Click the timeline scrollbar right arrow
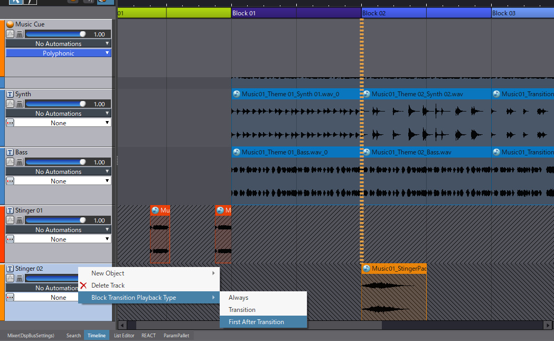Screen dimensions: 554x341 [x=547, y=325]
